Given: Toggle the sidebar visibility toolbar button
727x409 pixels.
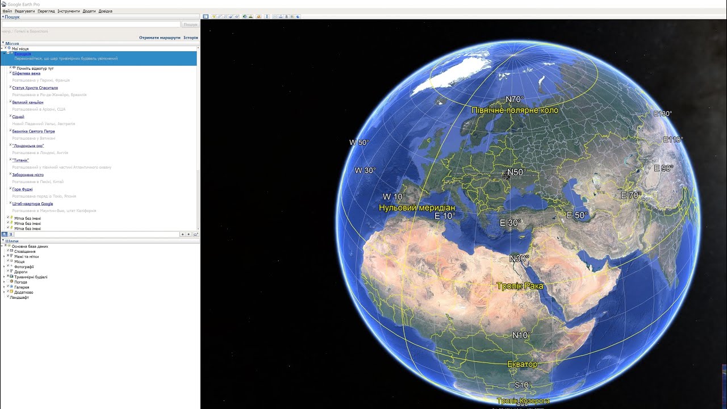Looking at the screenshot, I should click(206, 16).
